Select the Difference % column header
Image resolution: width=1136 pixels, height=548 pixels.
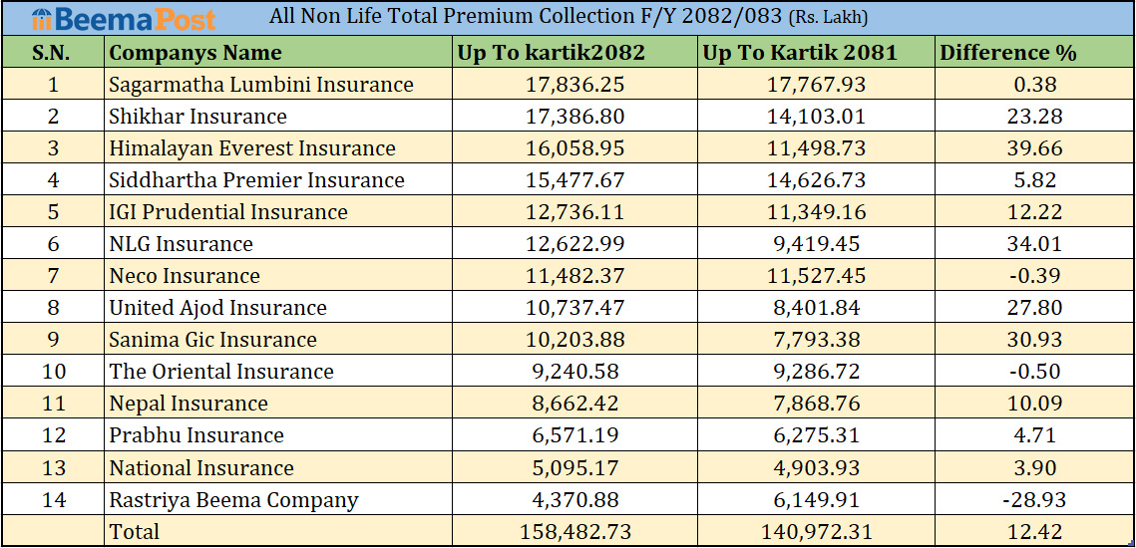point(1008,53)
